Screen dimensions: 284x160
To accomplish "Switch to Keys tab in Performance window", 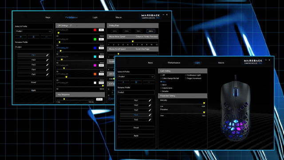I will click(48, 17).
